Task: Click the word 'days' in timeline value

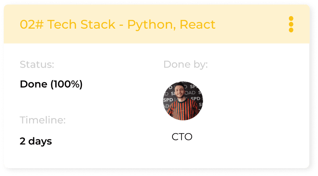Action: (40, 141)
